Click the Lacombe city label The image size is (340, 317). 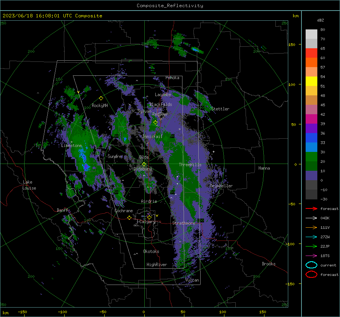click(x=163, y=95)
